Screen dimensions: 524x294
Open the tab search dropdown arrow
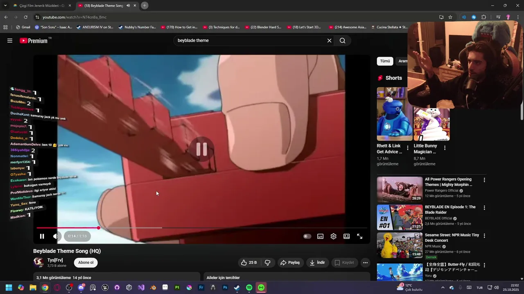5,5
